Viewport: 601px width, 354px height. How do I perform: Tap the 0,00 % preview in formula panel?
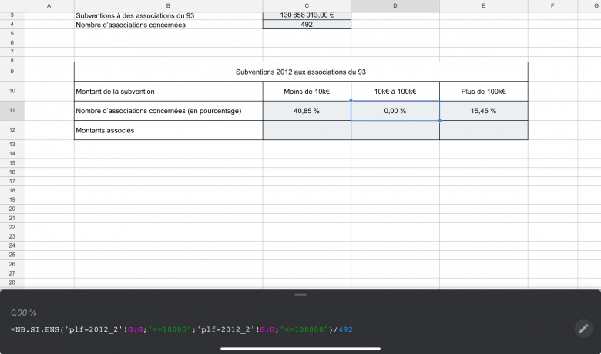(23, 312)
